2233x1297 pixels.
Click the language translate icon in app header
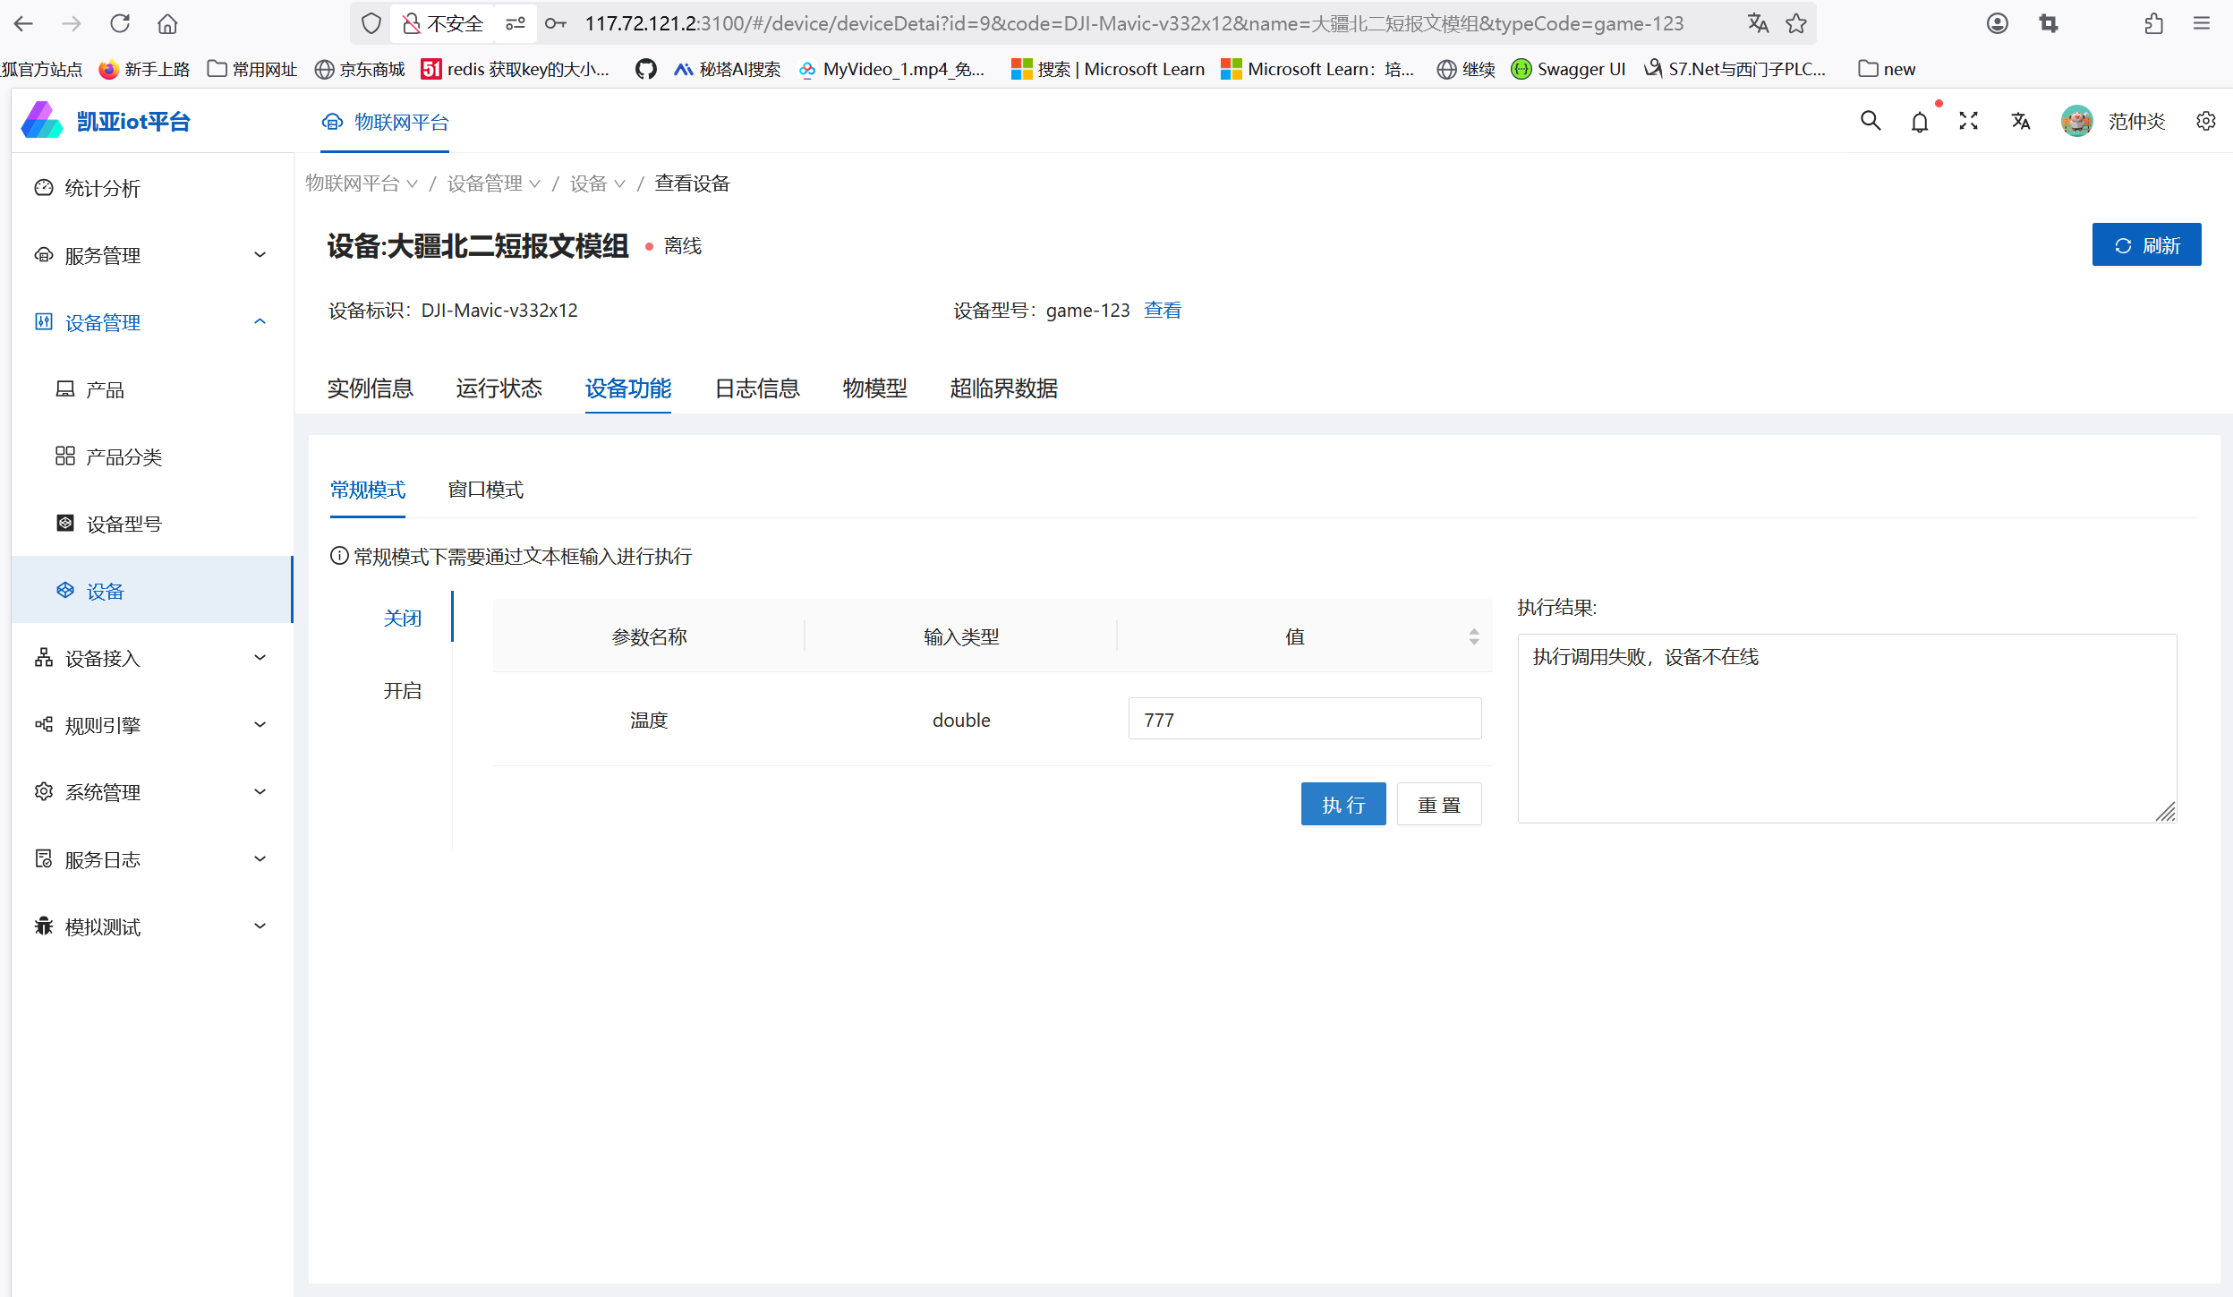pos(2020,121)
